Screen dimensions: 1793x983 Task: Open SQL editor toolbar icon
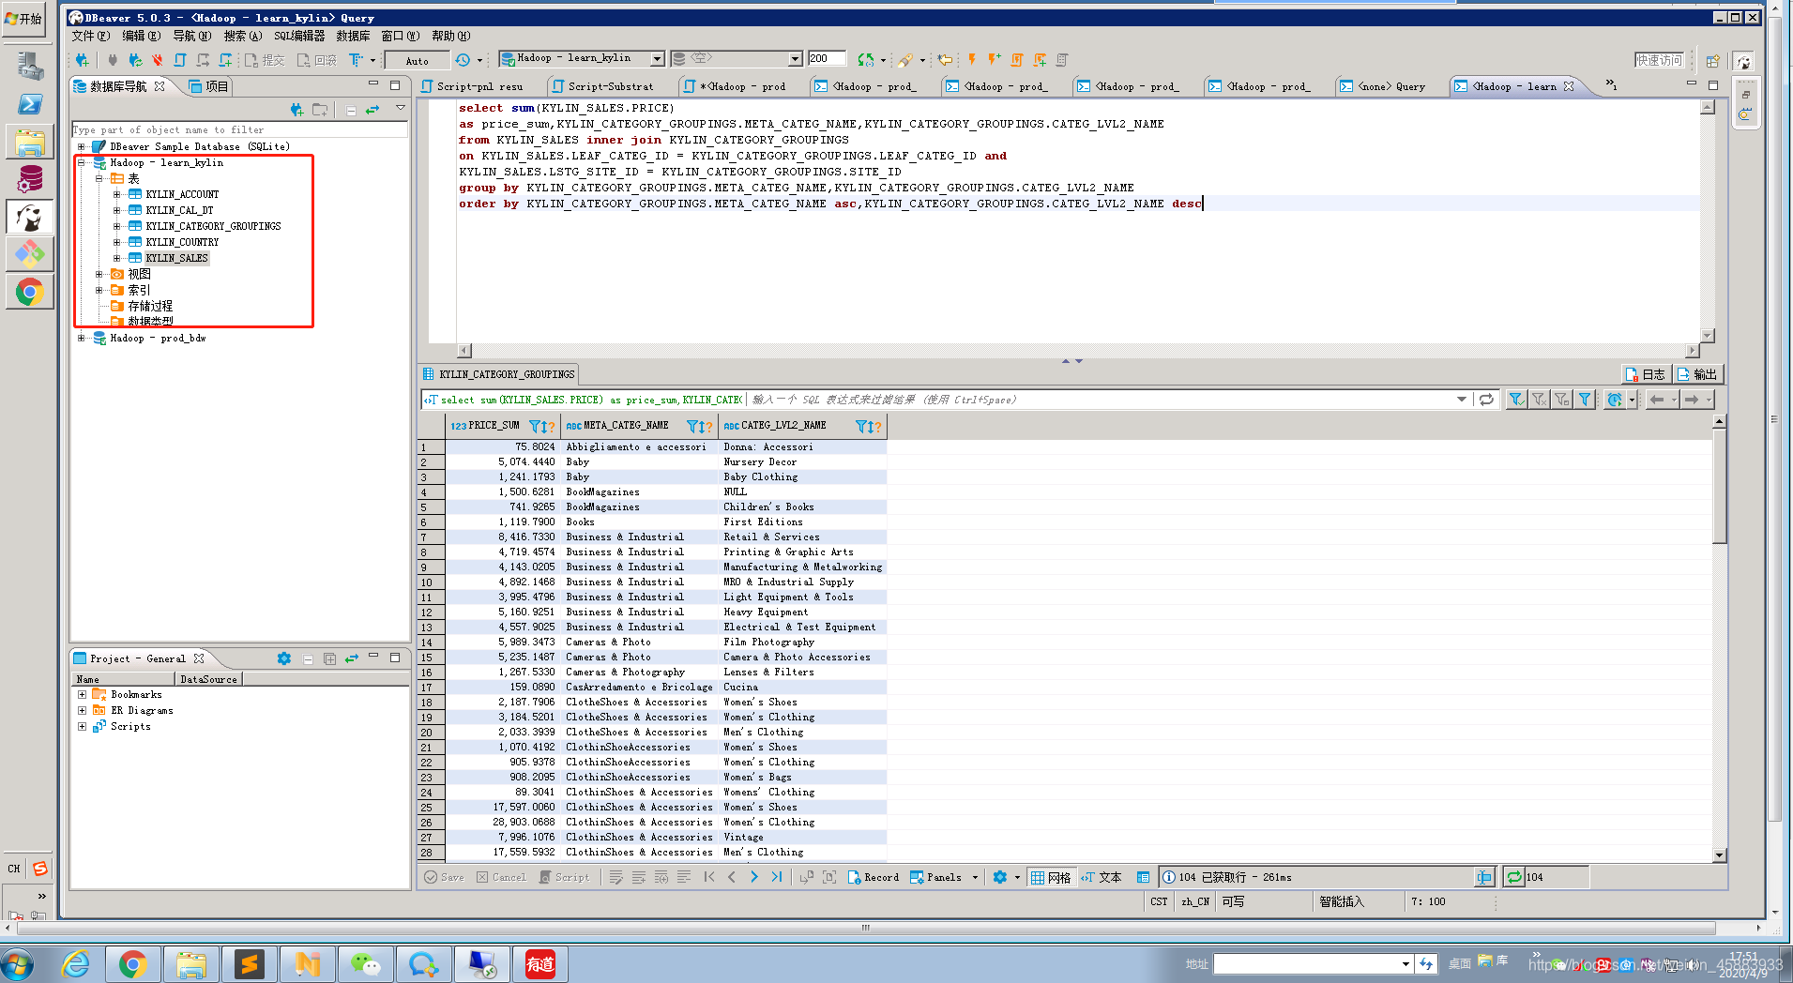coord(179,60)
